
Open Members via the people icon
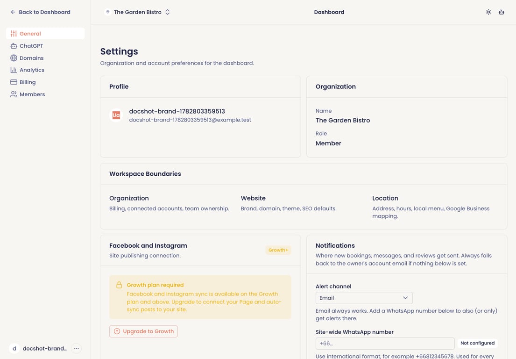pyautogui.click(x=14, y=94)
